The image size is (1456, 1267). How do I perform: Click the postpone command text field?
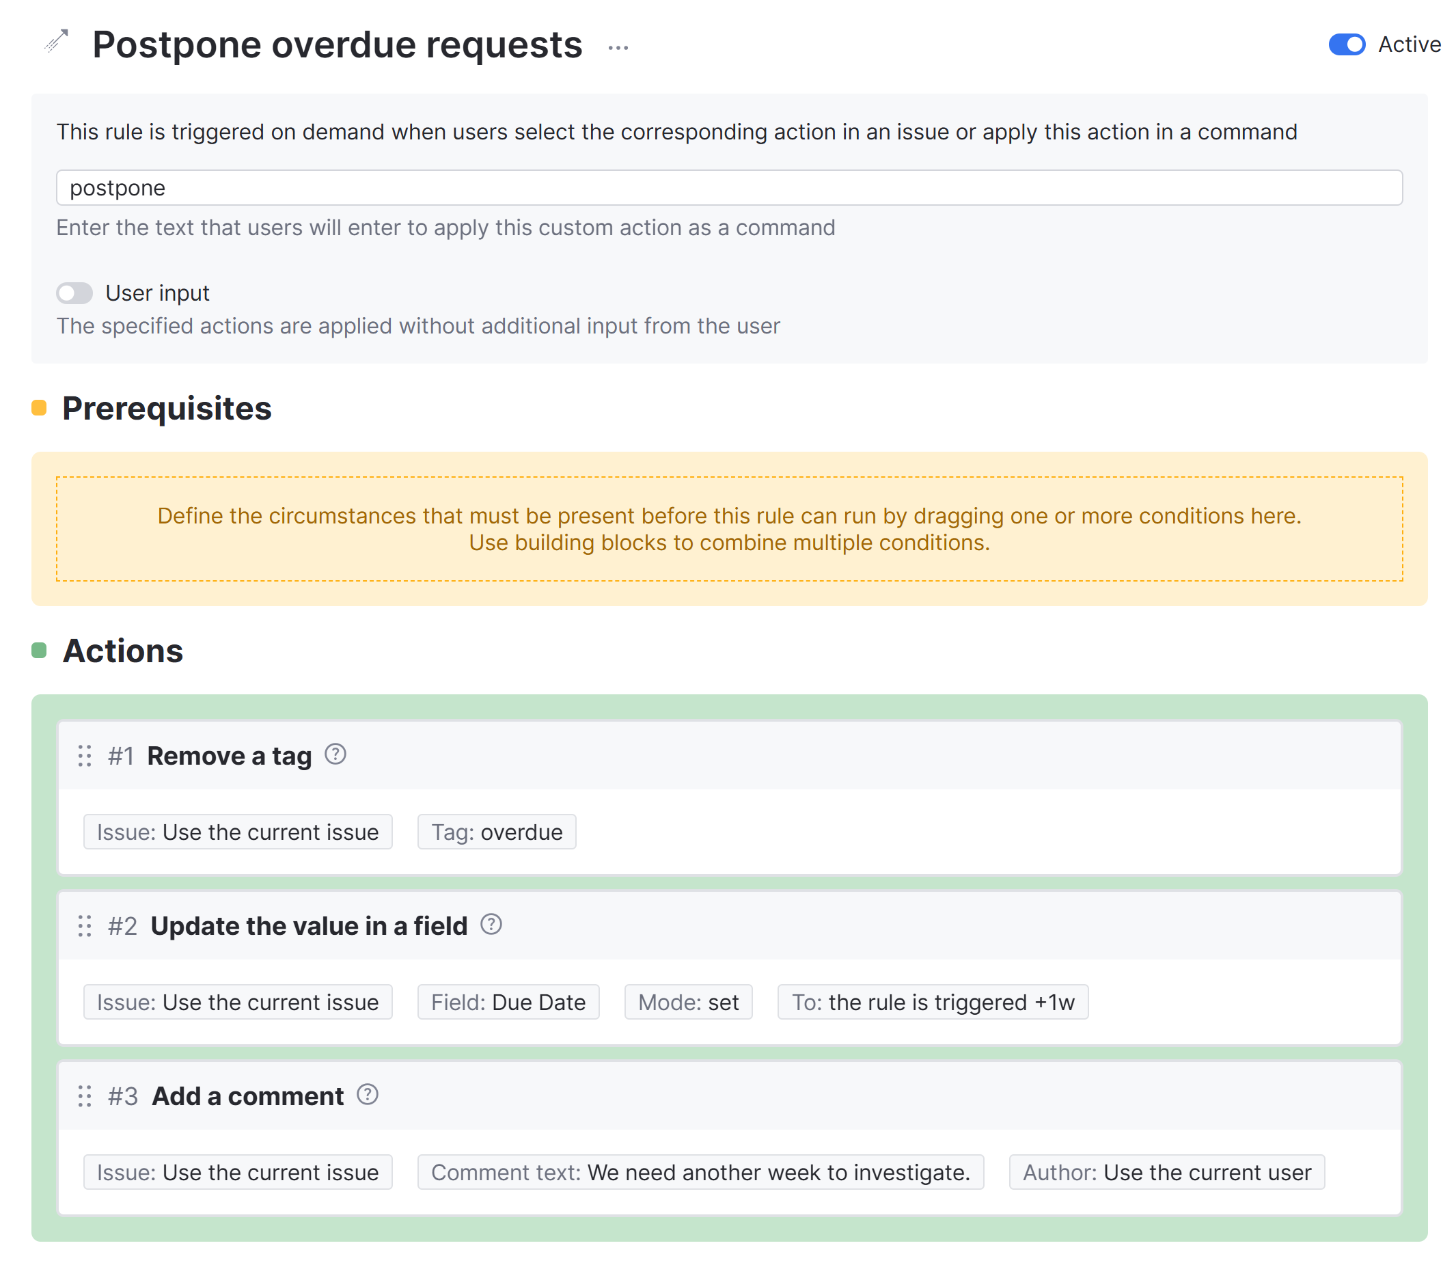click(729, 187)
